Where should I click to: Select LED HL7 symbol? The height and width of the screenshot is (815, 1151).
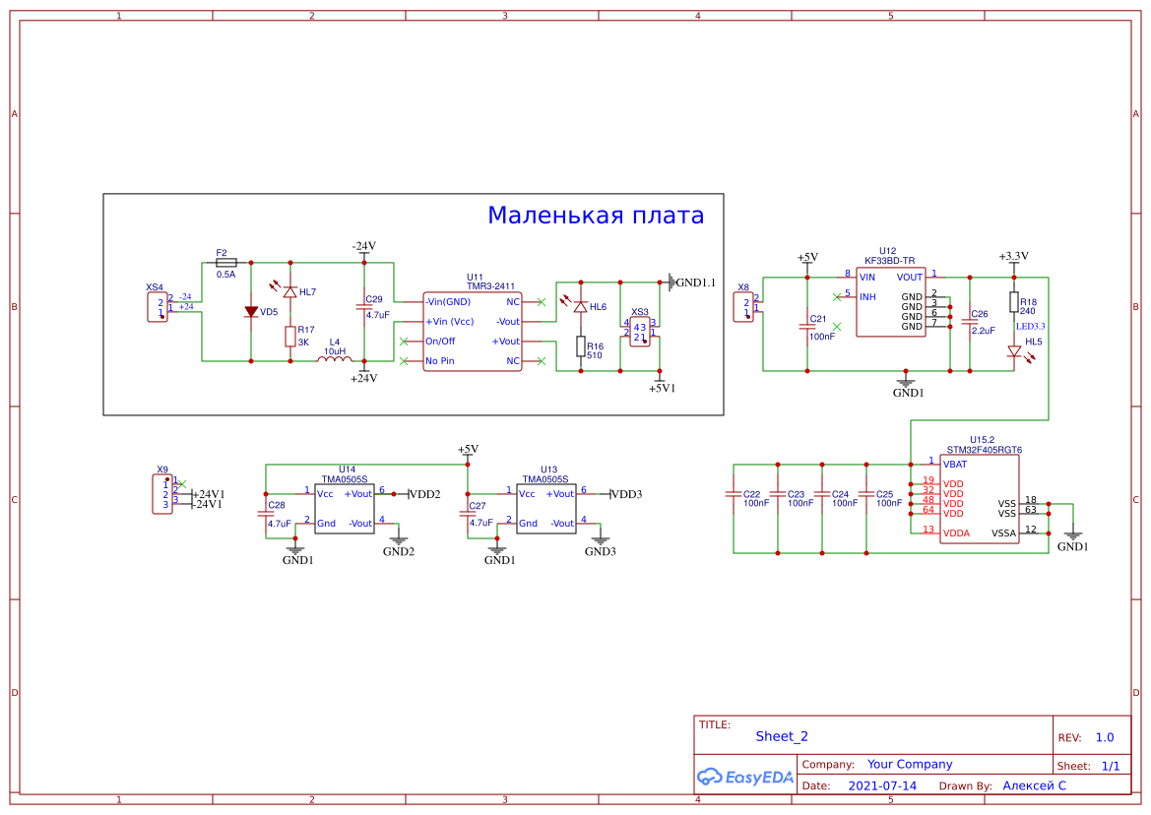tap(289, 291)
